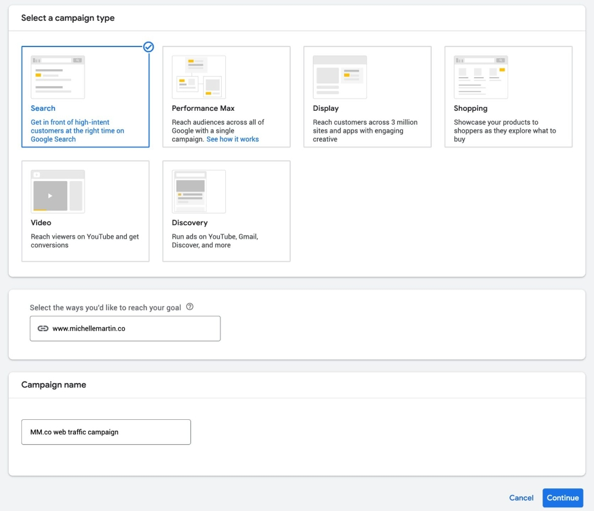The height and width of the screenshot is (511, 594).
Task: Click the Search card description text
Action: pyautogui.click(x=77, y=131)
